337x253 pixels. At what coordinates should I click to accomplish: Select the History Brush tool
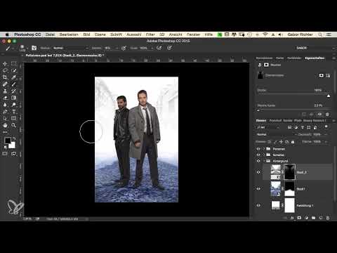pyautogui.click(x=14, y=91)
